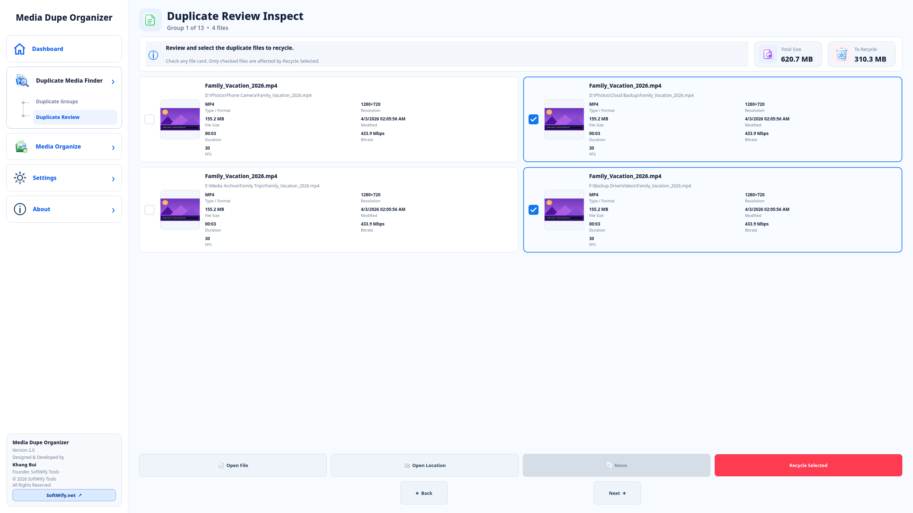Click the To Recycle bin icon
This screenshot has height=513, width=913.
click(x=841, y=54)
